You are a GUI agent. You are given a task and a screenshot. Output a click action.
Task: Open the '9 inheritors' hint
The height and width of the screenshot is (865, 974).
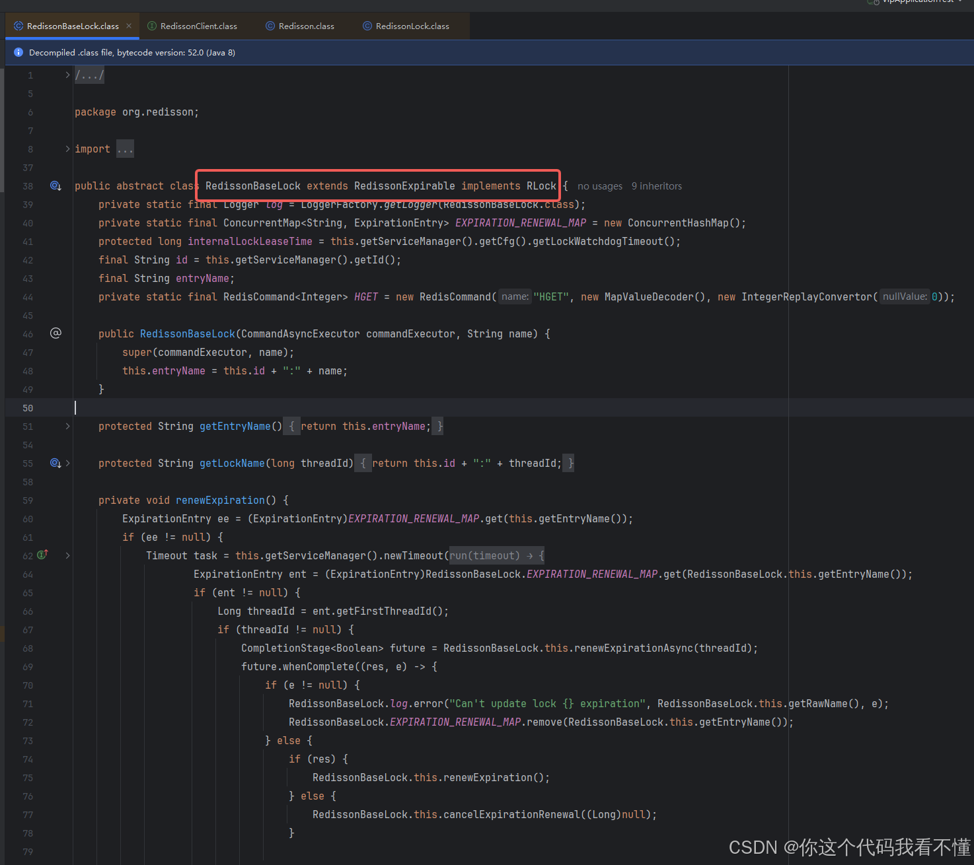(657, 186)
